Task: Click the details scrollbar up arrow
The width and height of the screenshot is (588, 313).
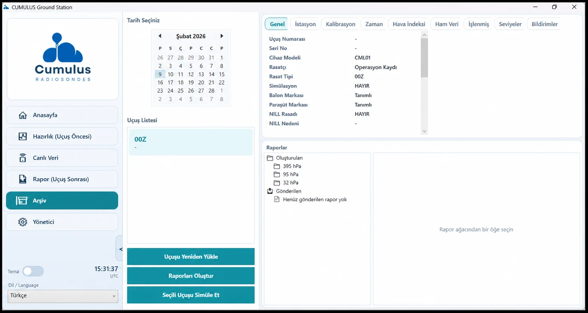Action: [x=424, y=35]
